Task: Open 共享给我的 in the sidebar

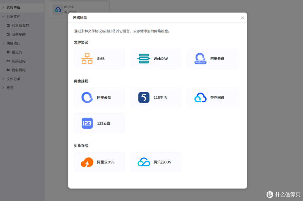Action: (x=20, y=25)
